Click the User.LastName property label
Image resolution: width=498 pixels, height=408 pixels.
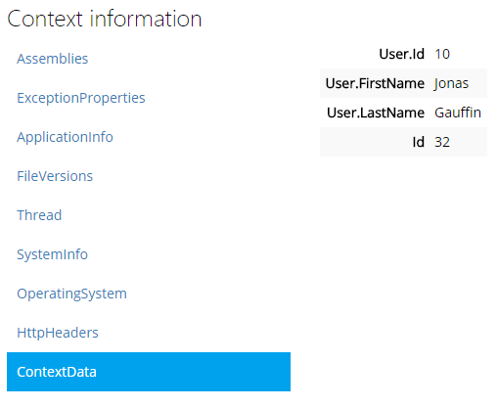pos(376,113)
